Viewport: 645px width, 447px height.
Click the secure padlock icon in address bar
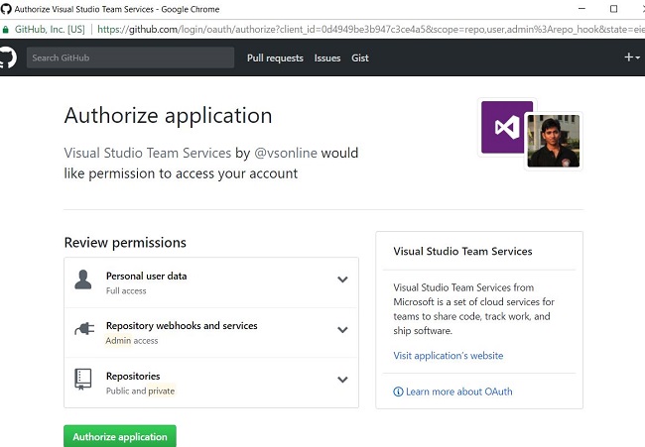6,30
